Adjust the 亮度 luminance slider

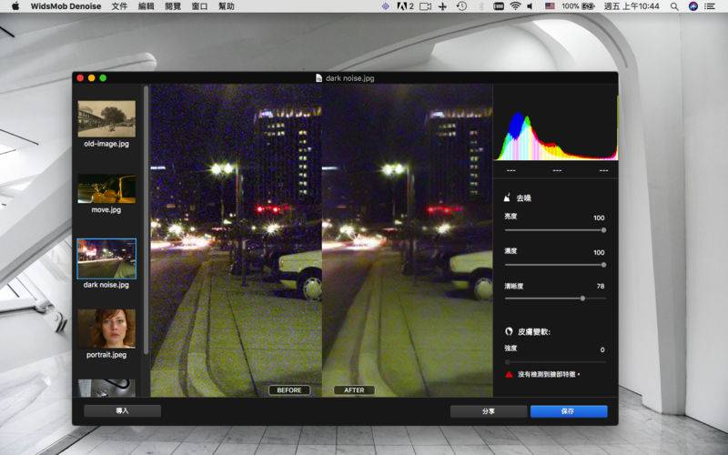point(555,230)
